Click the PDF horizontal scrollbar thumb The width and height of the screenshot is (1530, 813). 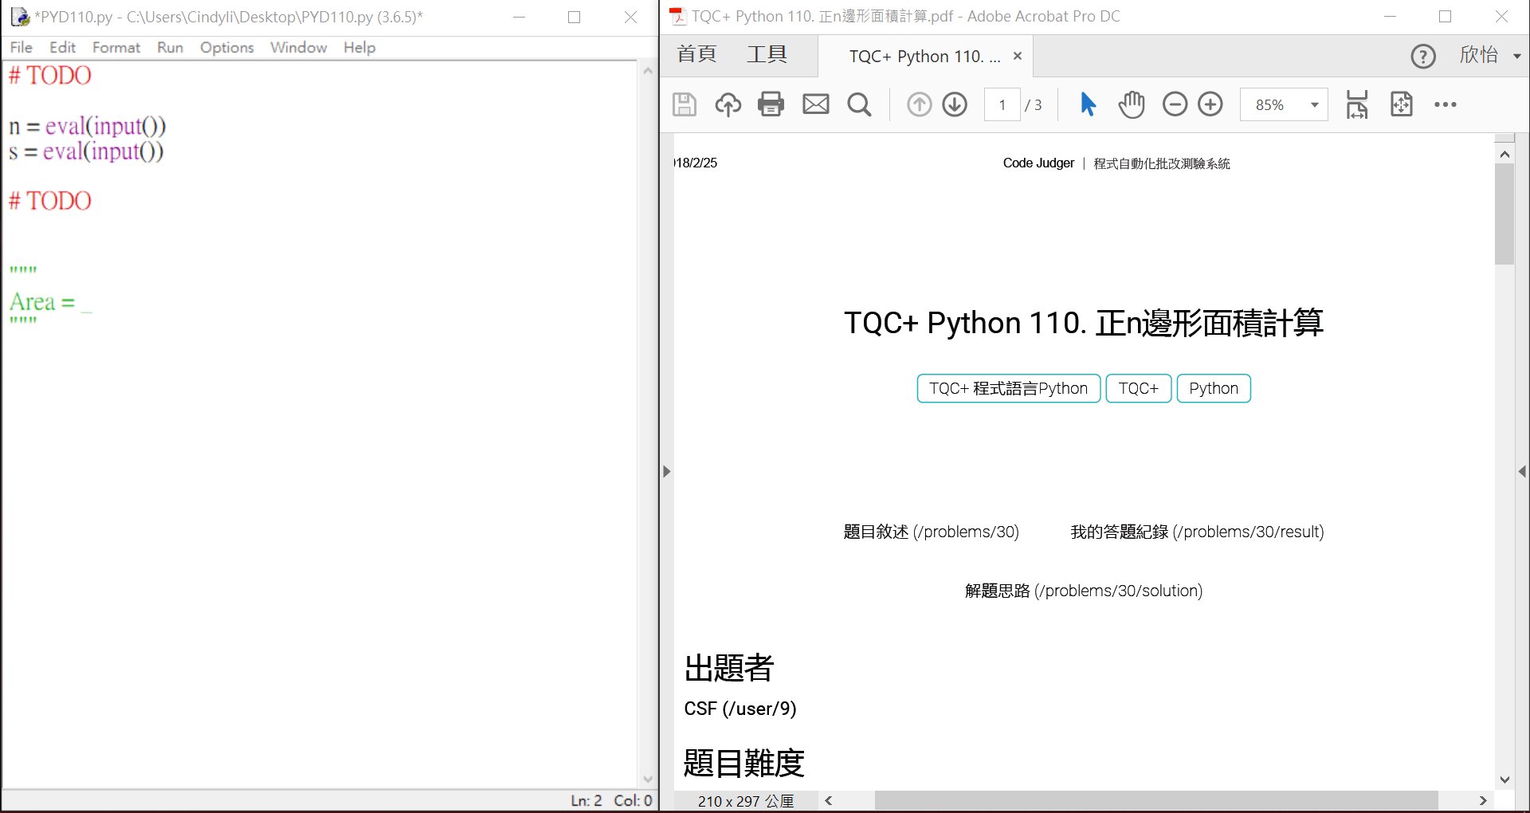click(1156, 800)
